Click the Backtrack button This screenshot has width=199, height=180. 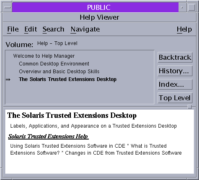tap(175, 57)
